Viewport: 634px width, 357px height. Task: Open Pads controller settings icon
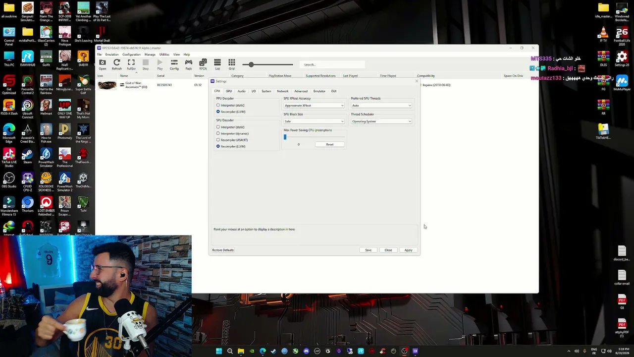pyautogui.click(x=189, y=64)
